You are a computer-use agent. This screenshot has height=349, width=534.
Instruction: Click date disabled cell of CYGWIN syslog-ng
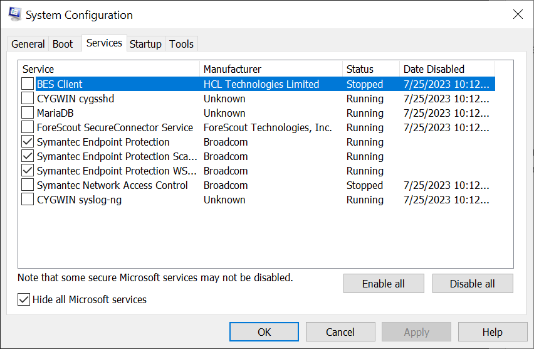446,200
